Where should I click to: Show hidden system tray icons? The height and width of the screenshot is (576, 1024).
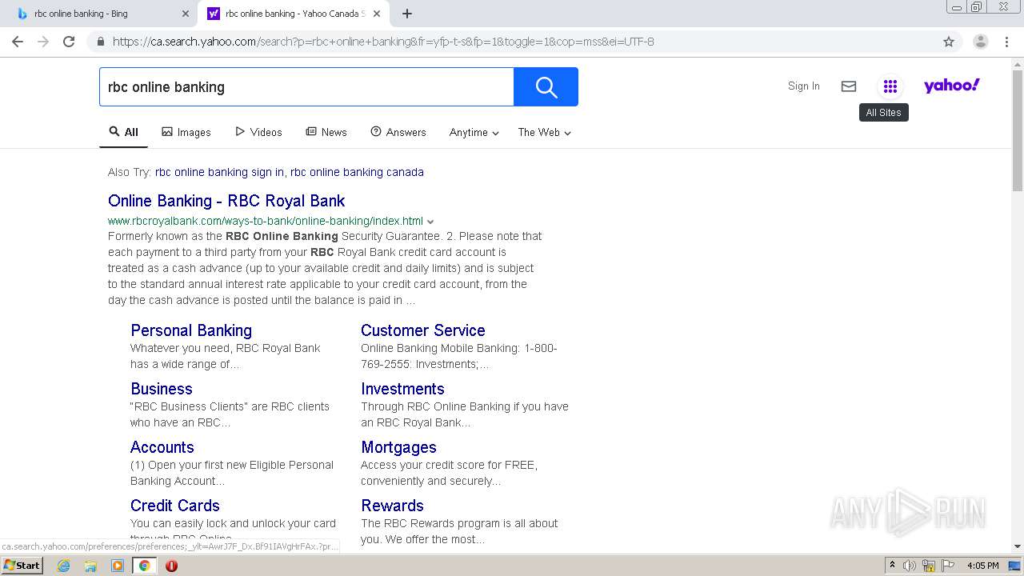pyautogui.click(x=892, y=566)
